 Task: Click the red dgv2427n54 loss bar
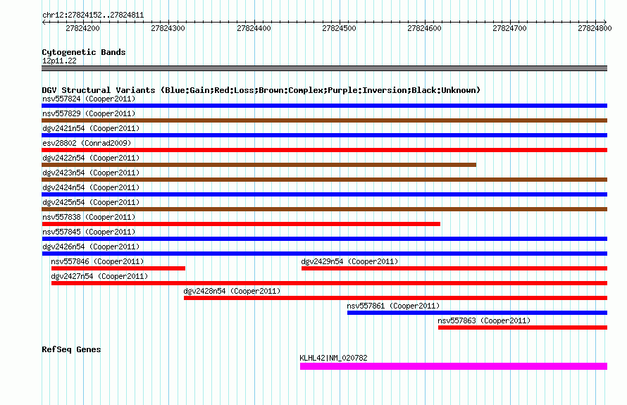point(329,283)
